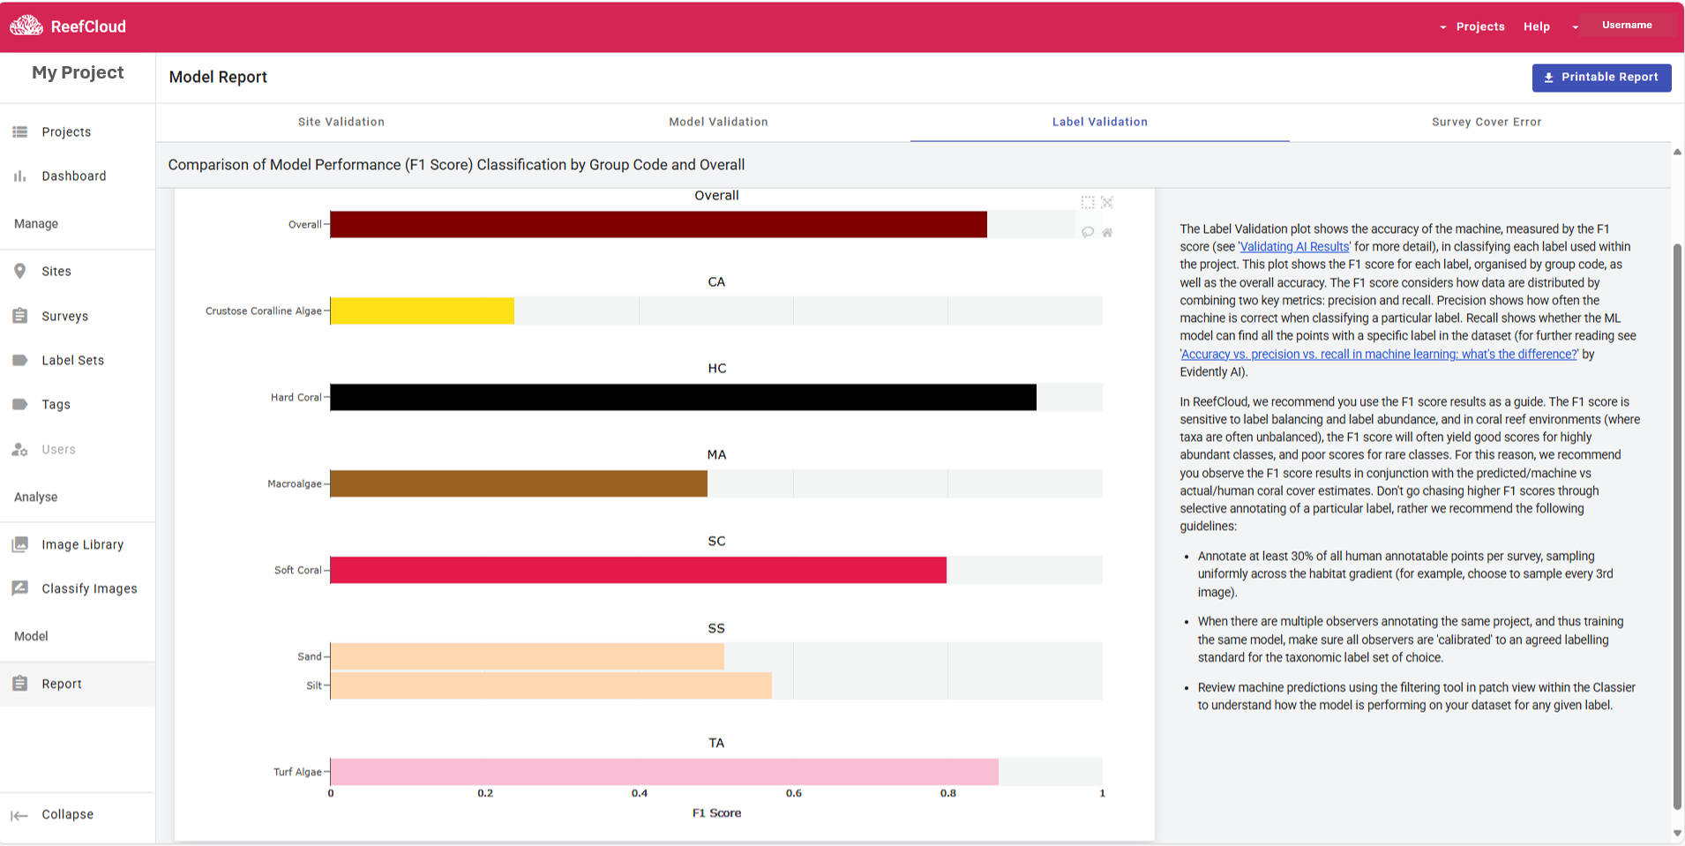Open the 'Validating AI Results' link

[x=1294, y=247]
